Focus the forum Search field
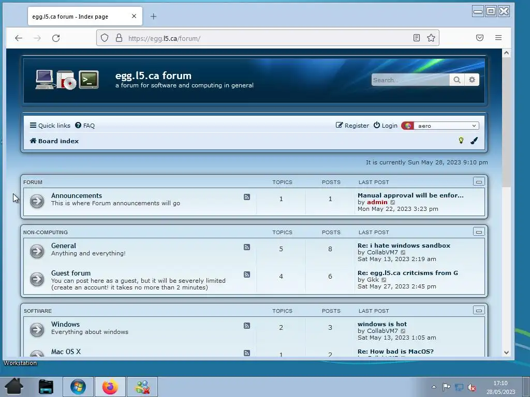The width and height of the screenshot is (530, 397). click(x=410, y=80)
